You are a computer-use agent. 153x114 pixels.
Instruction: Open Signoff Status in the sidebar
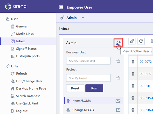[x=26, y=49]
